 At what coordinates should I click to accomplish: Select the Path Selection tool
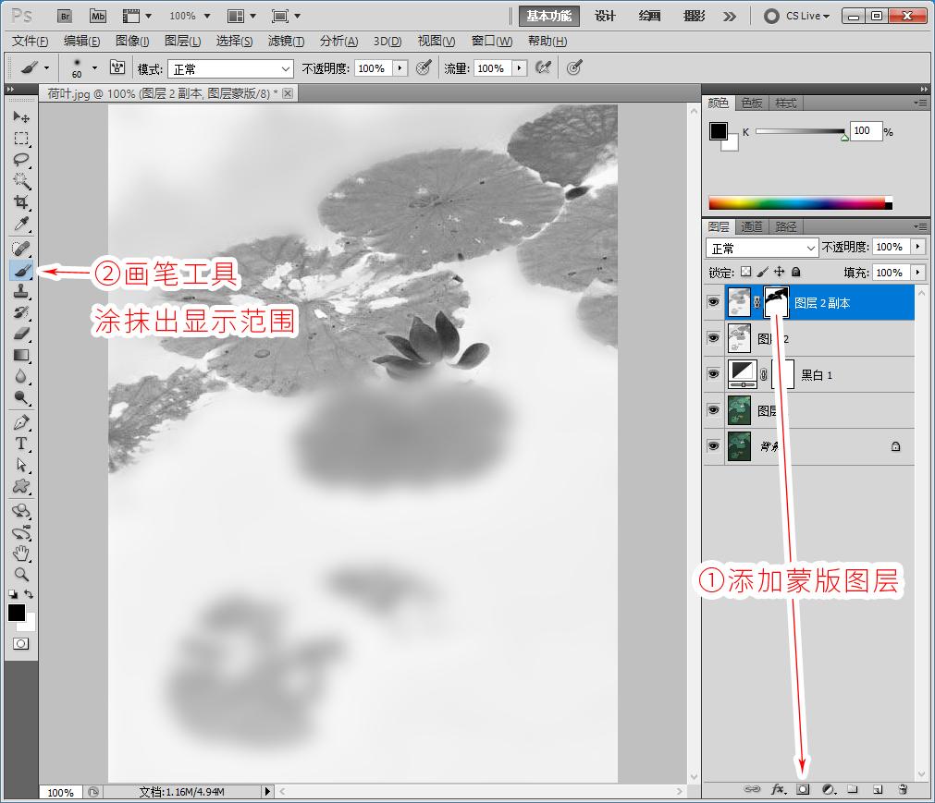(21, 465)
